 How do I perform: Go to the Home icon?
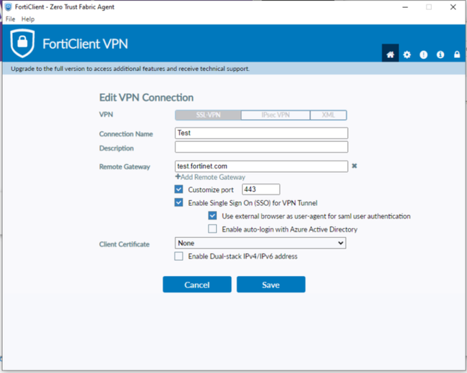click(x=390, y=55)
